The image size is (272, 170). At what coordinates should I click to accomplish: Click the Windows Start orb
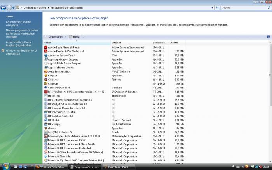tap(4, 166)
